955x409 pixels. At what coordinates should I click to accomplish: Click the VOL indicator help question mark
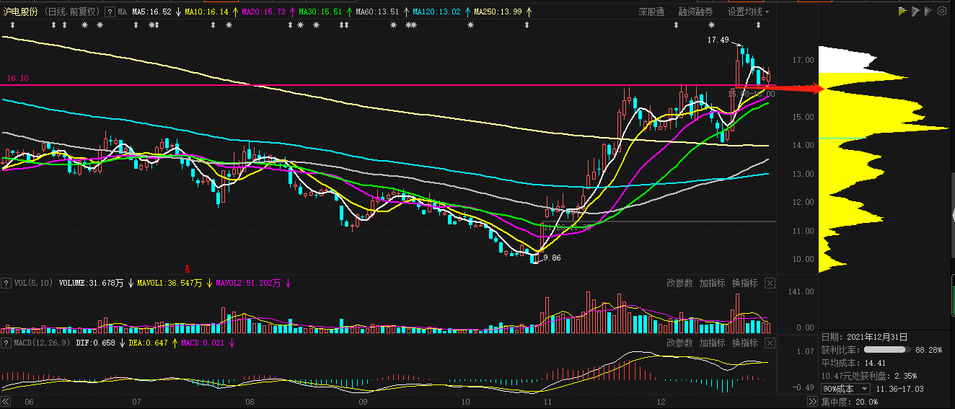click(6, 283)
